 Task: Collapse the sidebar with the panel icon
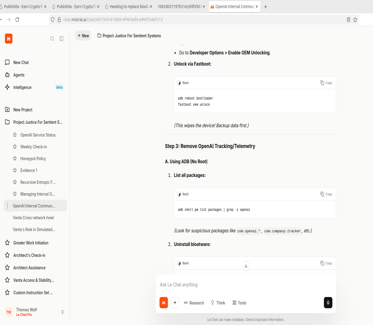point(62,39)
